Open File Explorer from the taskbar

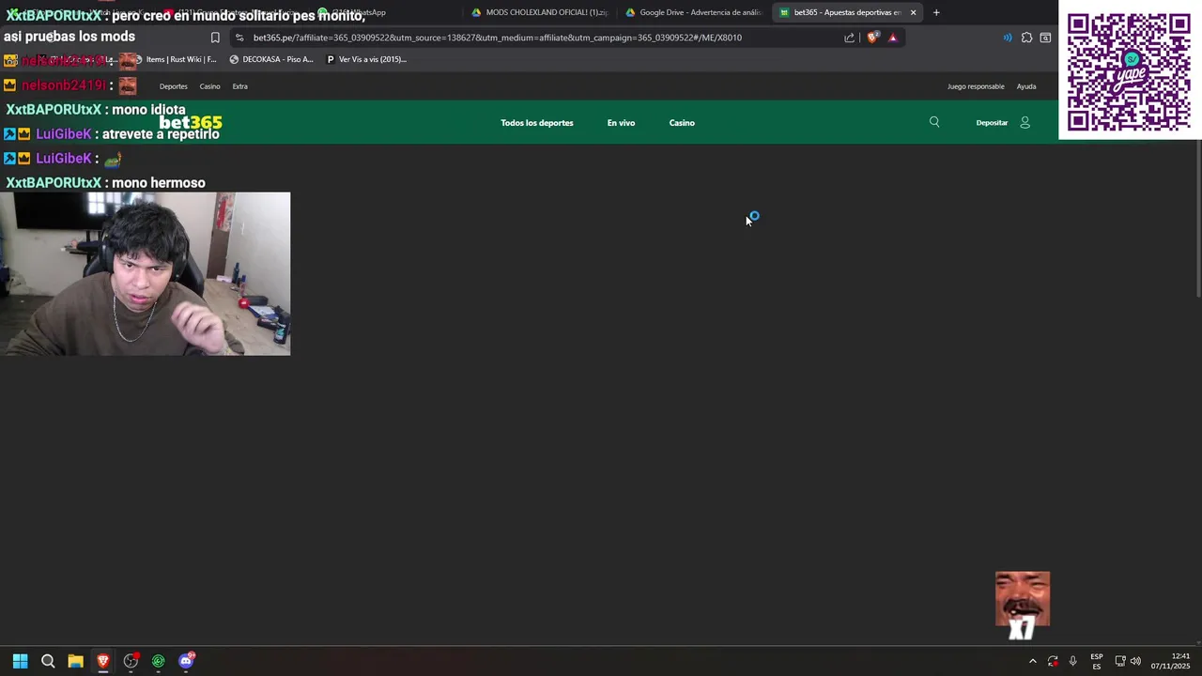[x=75, y=661]
